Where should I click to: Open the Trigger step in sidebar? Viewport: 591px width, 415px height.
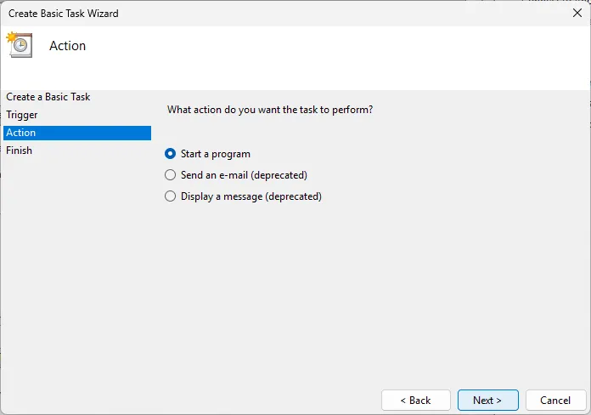tap(22, 115)
